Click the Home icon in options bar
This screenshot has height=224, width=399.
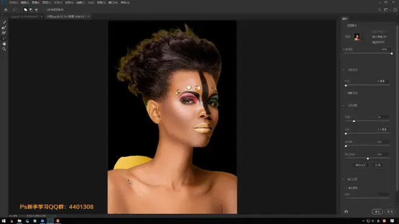[x=6, y=10]
